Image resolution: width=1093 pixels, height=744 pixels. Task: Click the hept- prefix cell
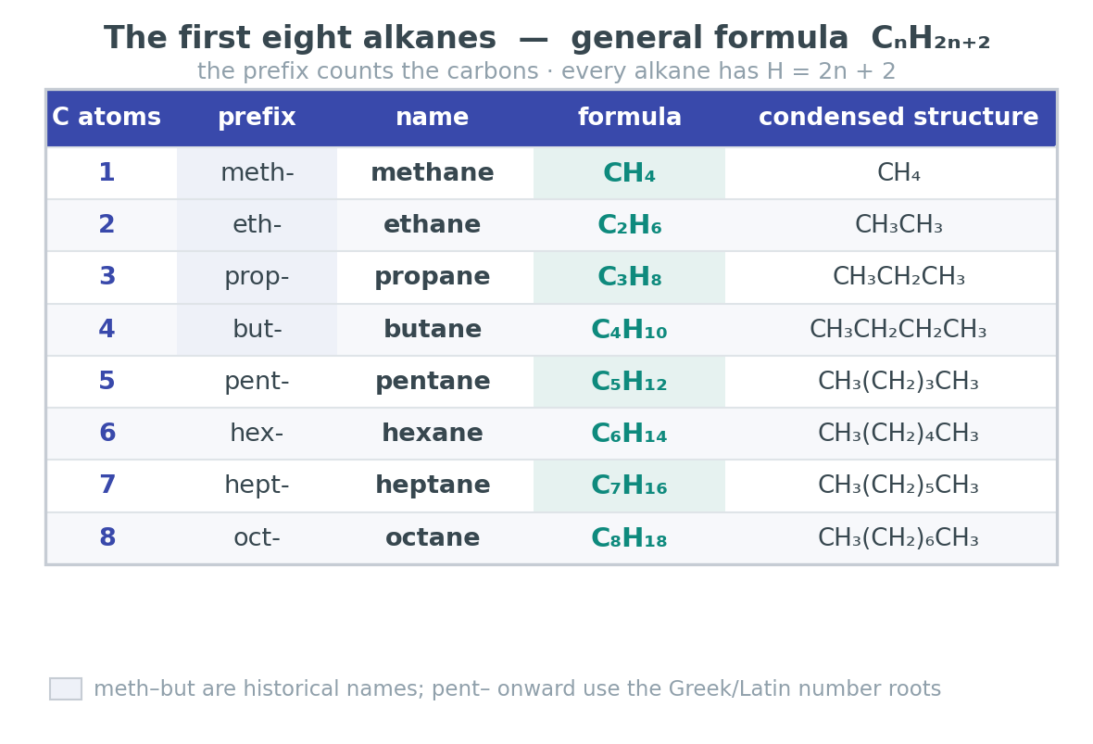[x=257, y=485]
